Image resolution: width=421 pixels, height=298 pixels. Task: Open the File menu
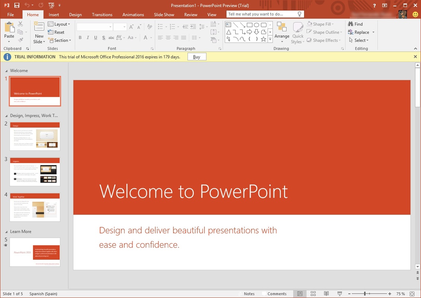pos(10,15)
